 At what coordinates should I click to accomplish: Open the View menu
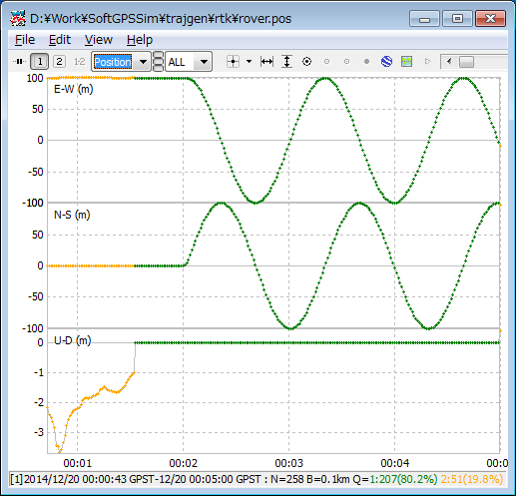point(99,40)
